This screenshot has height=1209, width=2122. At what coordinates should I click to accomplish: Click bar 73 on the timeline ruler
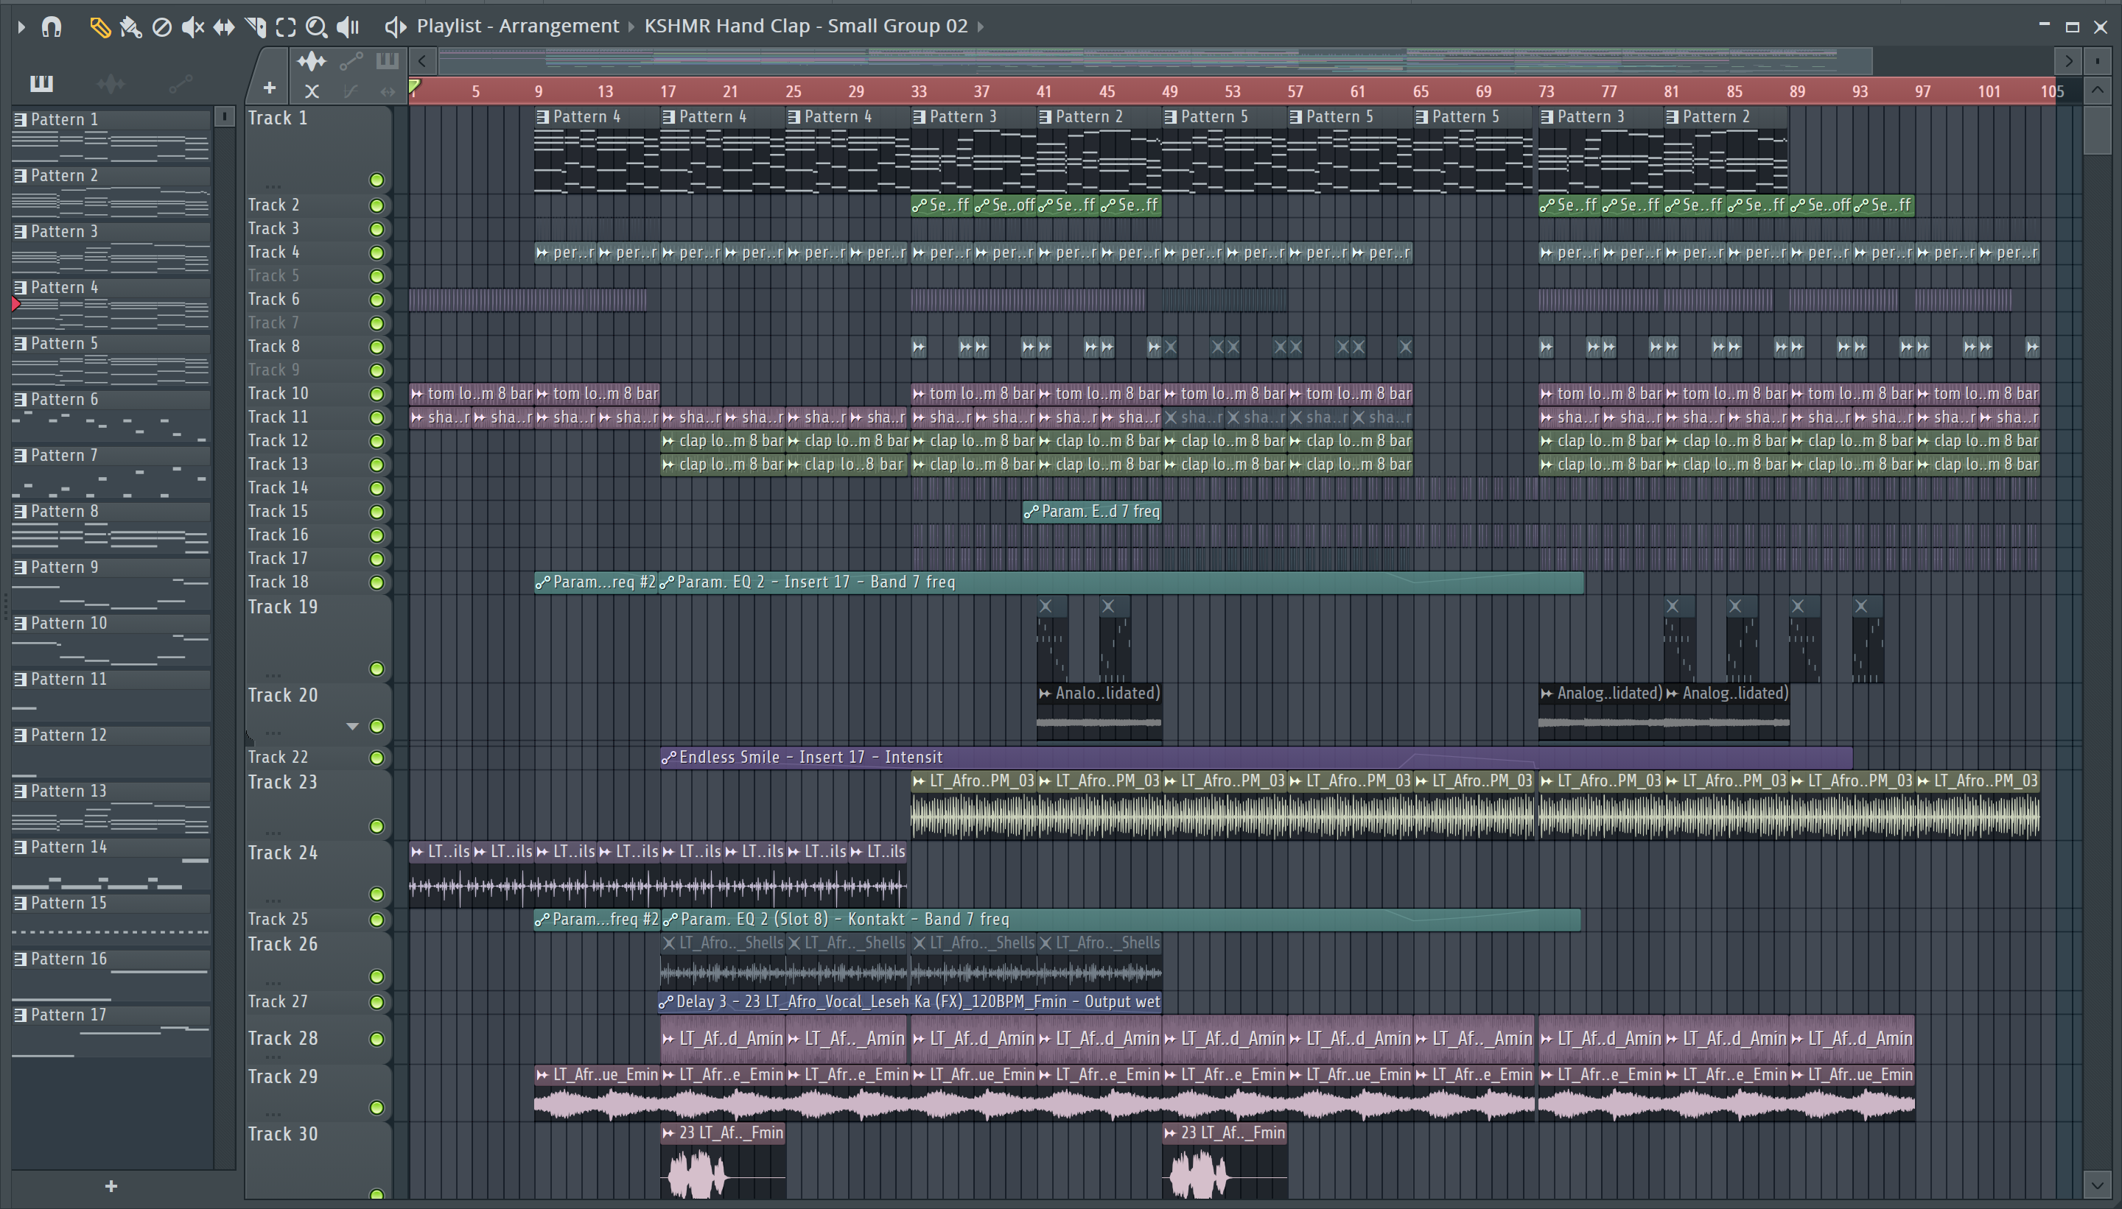point(1547,91)
